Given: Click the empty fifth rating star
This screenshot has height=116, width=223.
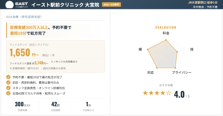Looking at the screenshot, I should [x=169, y=93].
